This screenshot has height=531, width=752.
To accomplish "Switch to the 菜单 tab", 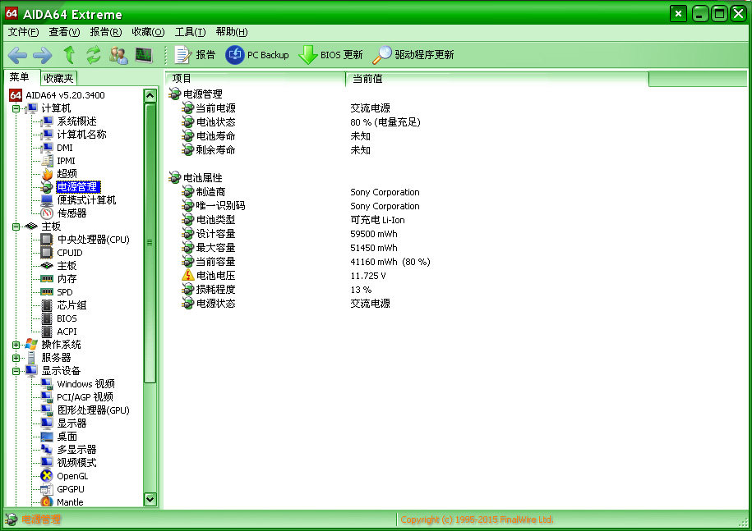I will pos(20,77).
